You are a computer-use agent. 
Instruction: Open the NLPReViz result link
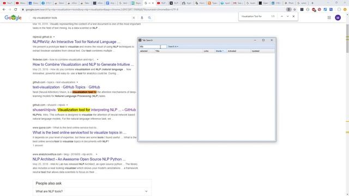point(76,42)
